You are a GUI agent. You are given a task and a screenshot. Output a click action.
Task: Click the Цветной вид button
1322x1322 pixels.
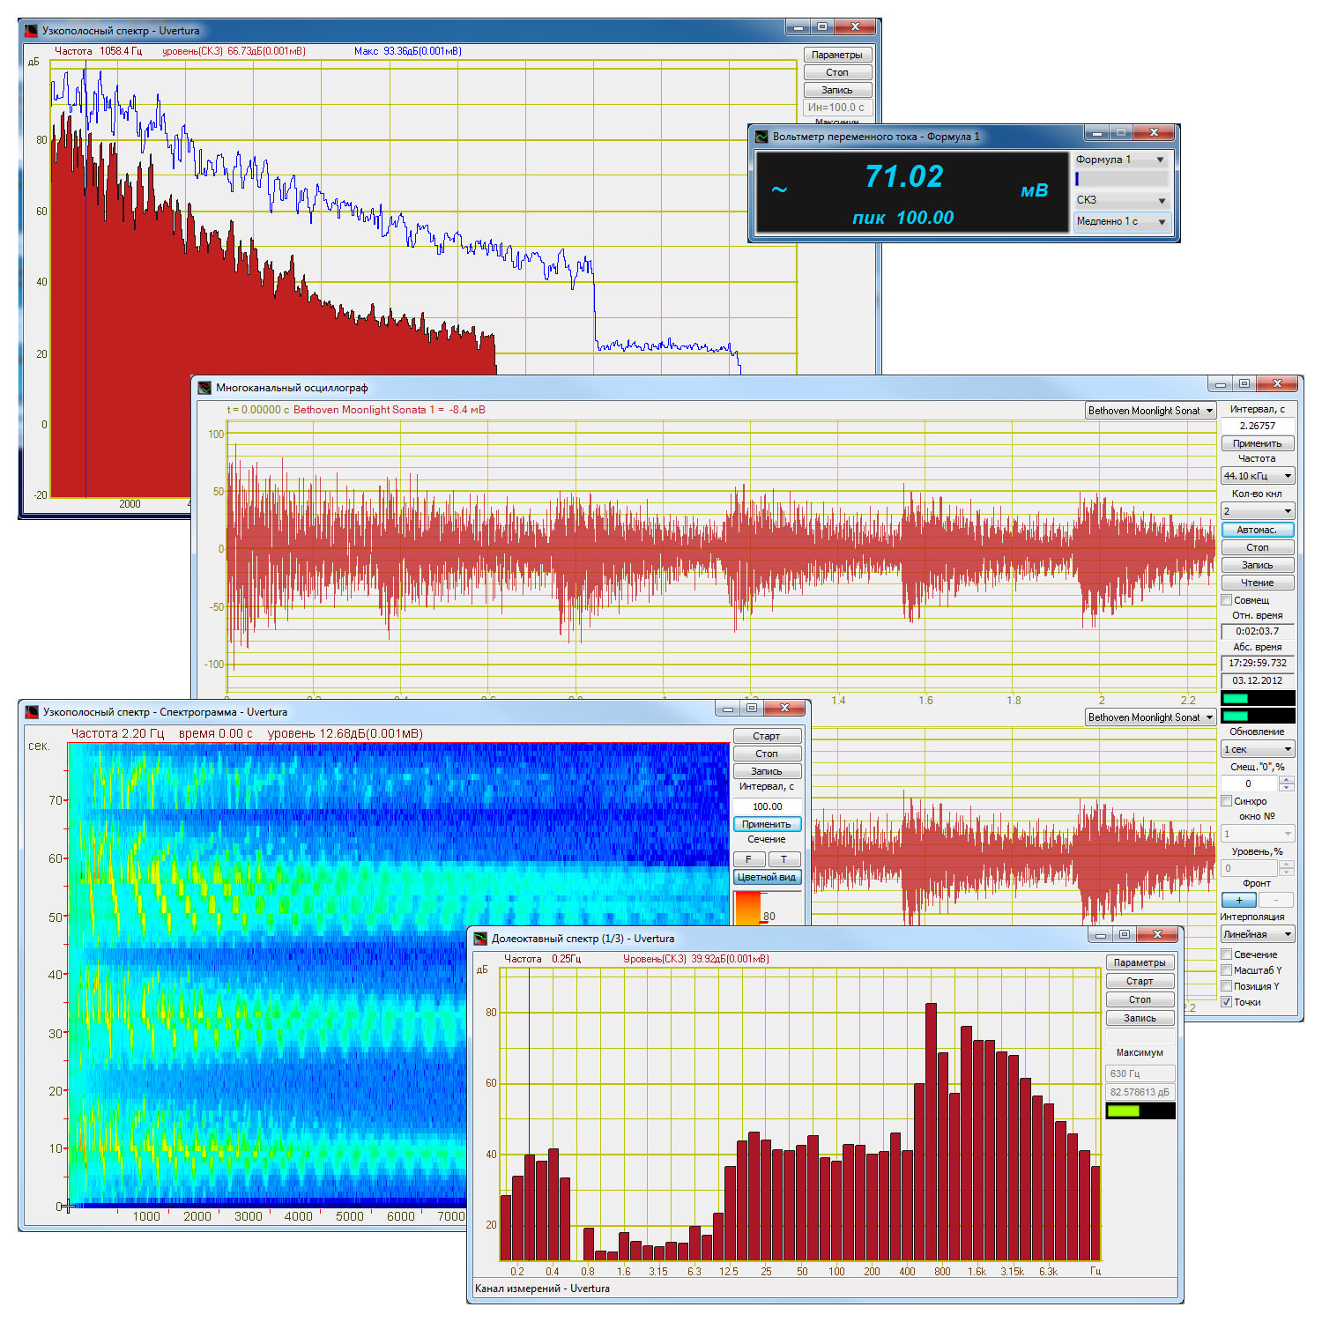pos(767,877)
